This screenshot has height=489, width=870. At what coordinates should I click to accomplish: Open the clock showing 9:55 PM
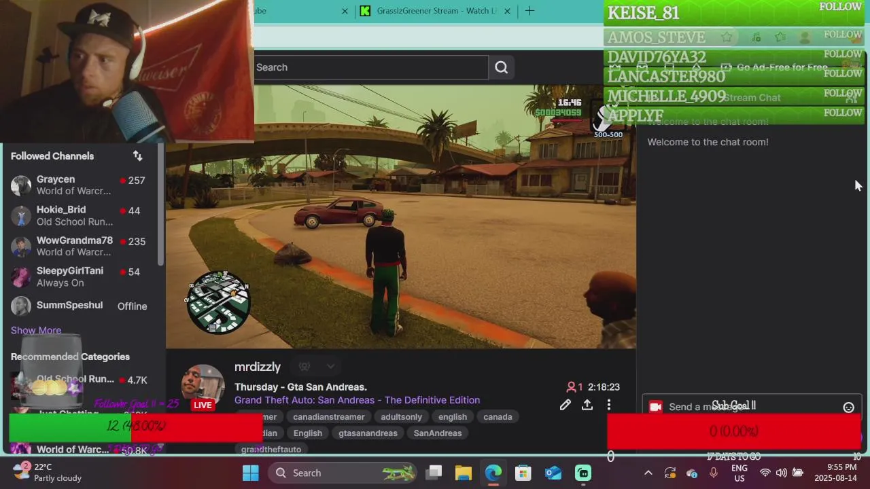point(835,473)
